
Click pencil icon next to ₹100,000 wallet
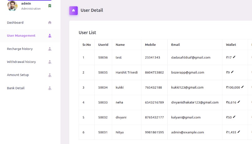pos(243,87)
